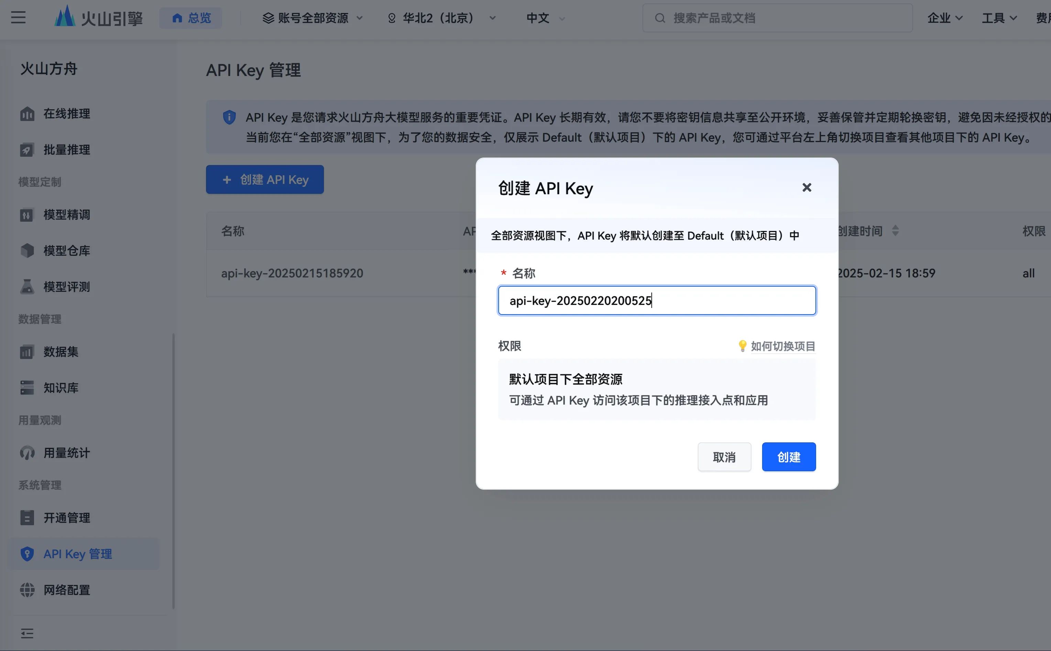Click the 网络配置 globe icon

pos(27,590)
